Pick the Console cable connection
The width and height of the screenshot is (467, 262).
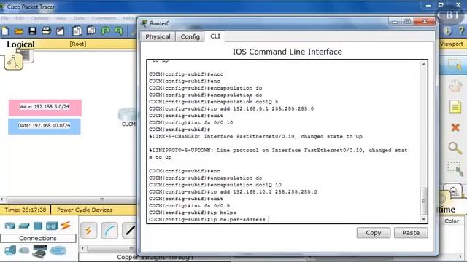109,231
